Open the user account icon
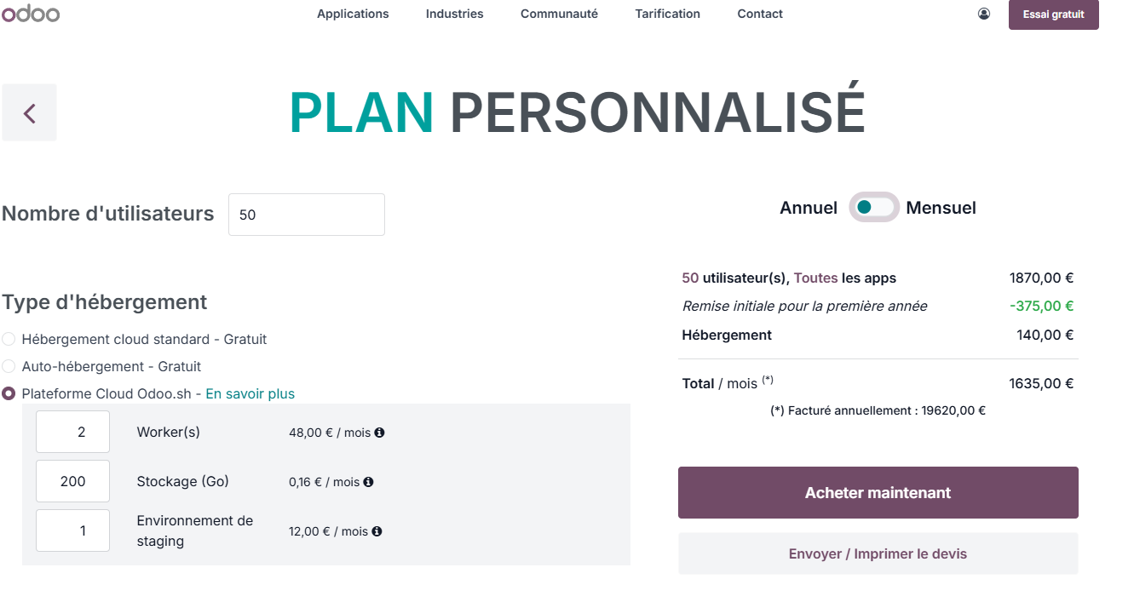 (984, 14)
